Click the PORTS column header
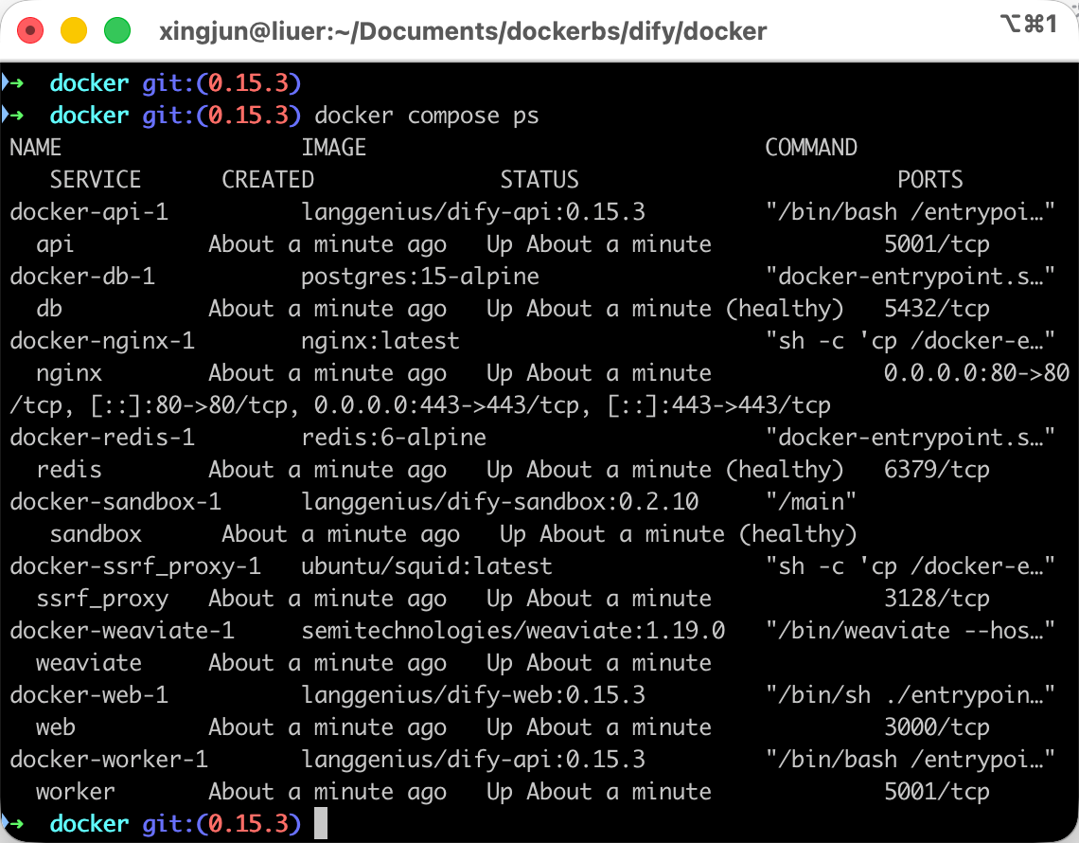The image size is (1079, 843). tap(929, 180)
